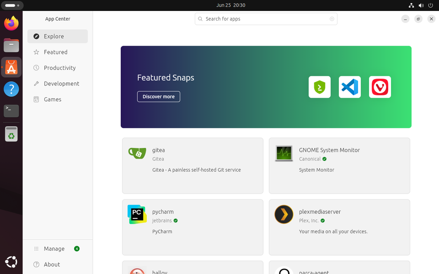Select the Explore sidebar item
Image resolution: width=439 pixels, height=274 pixels.
pyautogui.click(x=58, y=37)
